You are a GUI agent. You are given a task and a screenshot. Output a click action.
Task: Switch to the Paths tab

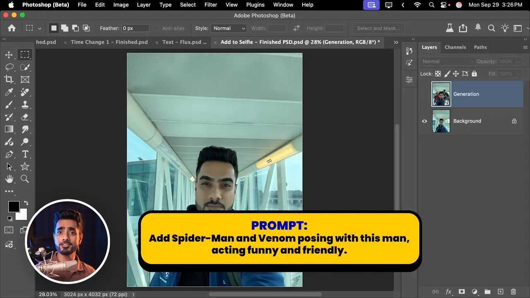(x=480, y=47)
